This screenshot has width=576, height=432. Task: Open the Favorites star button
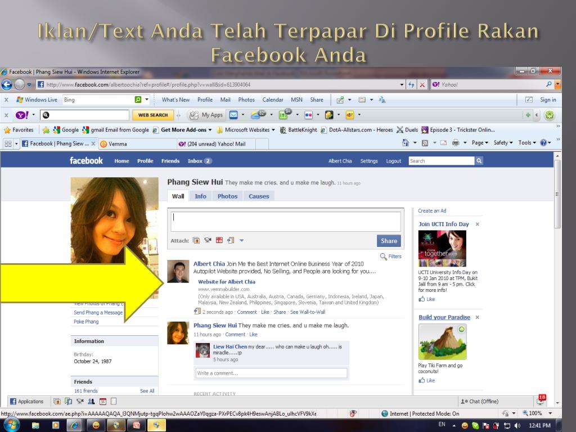pyautogui.click(x=19, y=130)
